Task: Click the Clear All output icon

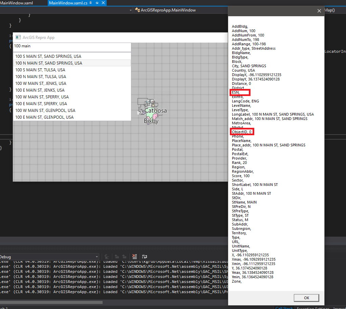Action: 134,257
